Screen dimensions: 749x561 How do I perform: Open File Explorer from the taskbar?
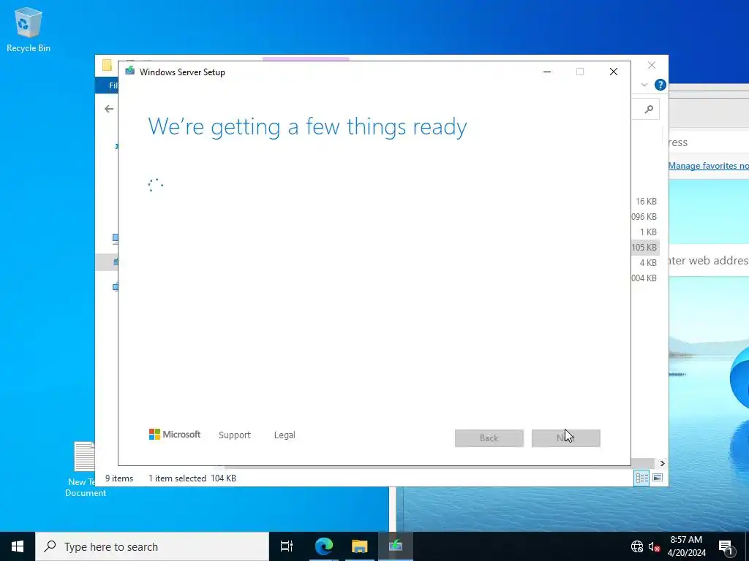coord(359,546)
